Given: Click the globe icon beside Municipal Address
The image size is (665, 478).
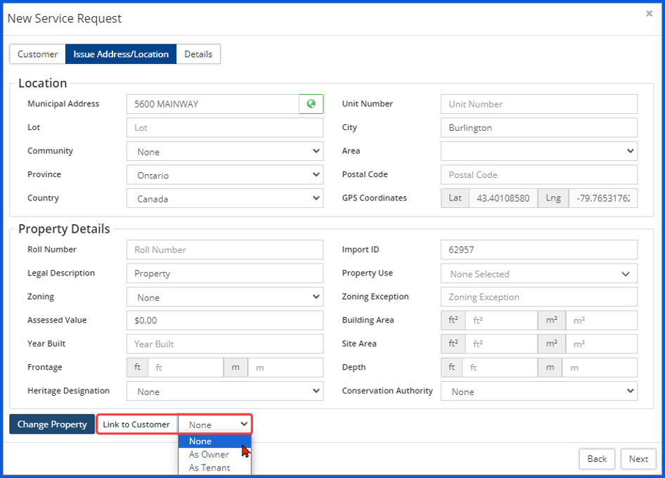Looking at the screenshot, I should pyautogui.click(x=311, y=104).
